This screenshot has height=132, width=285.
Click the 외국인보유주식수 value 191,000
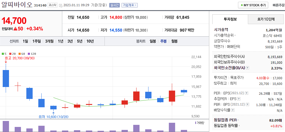(x=277, y=63)
